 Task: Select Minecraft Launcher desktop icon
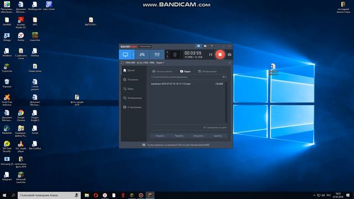click(21, 177)
